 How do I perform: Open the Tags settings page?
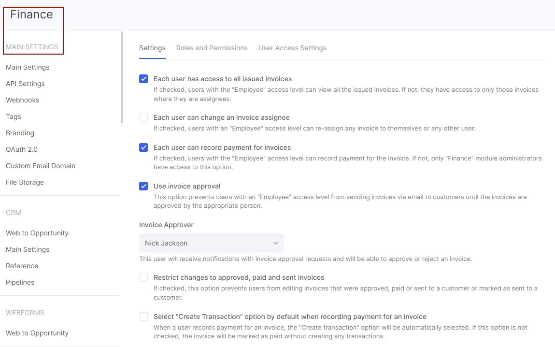click(x=14, y=117)
